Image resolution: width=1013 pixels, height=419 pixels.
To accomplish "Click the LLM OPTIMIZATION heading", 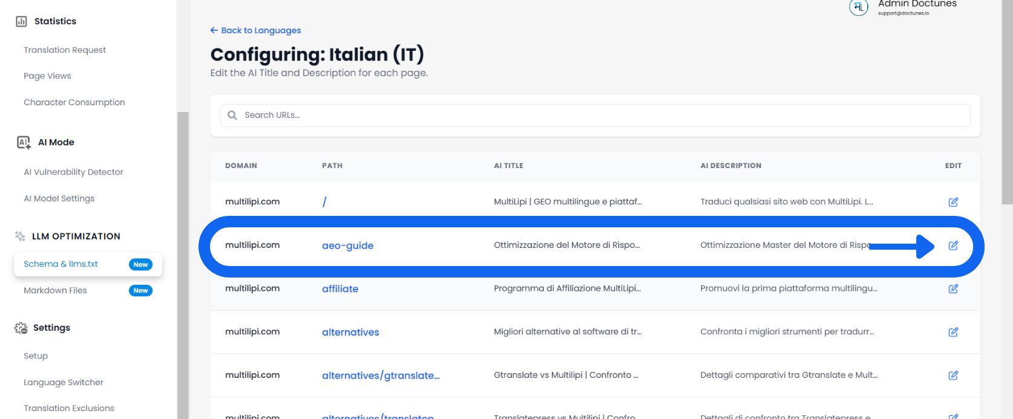I will click(76, 236).
